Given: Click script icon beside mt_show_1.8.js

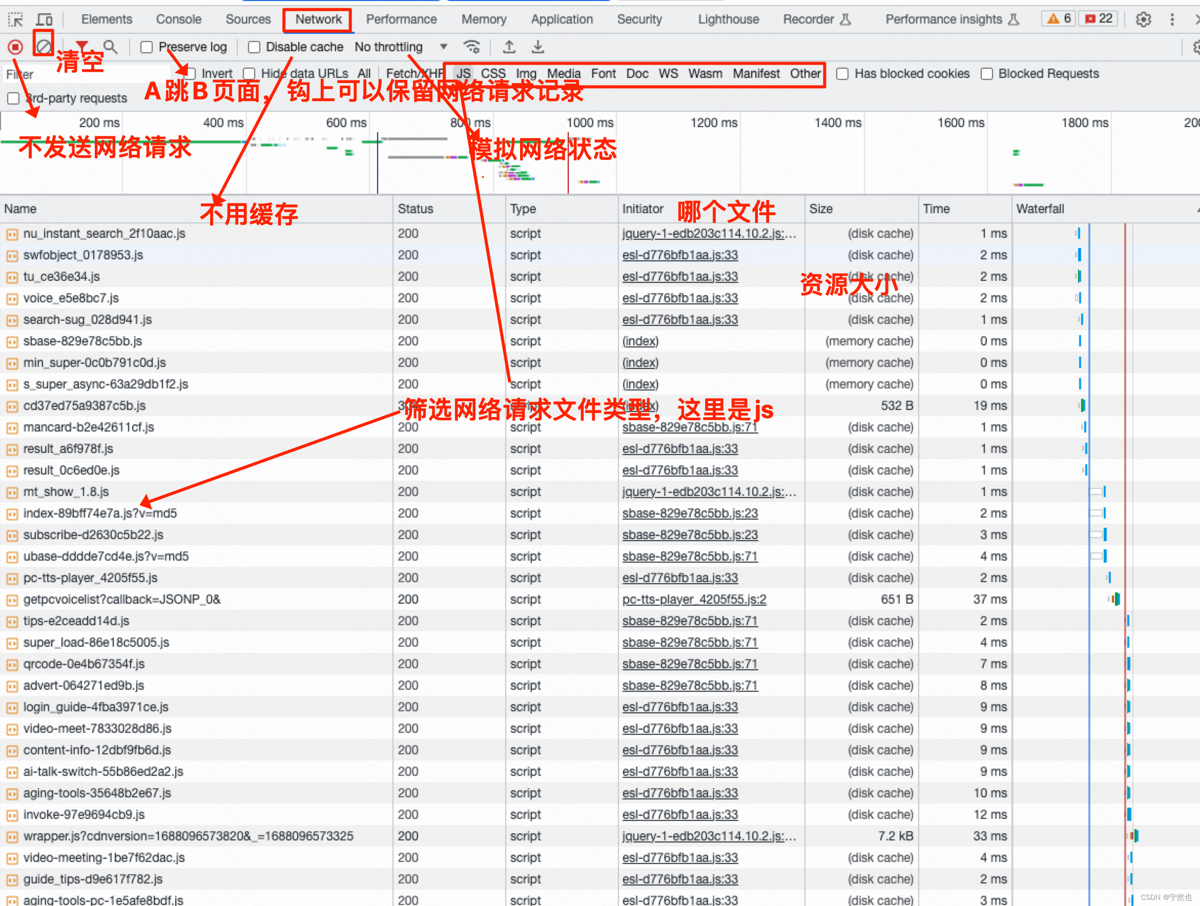Looking at the screenshot, I should 11,492.
